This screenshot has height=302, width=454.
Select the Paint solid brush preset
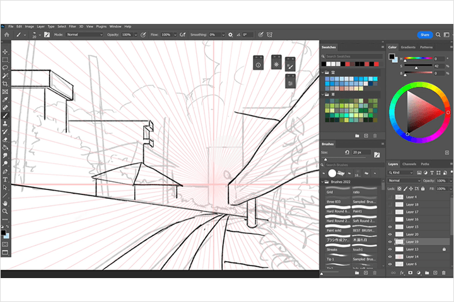click(337, 228)
